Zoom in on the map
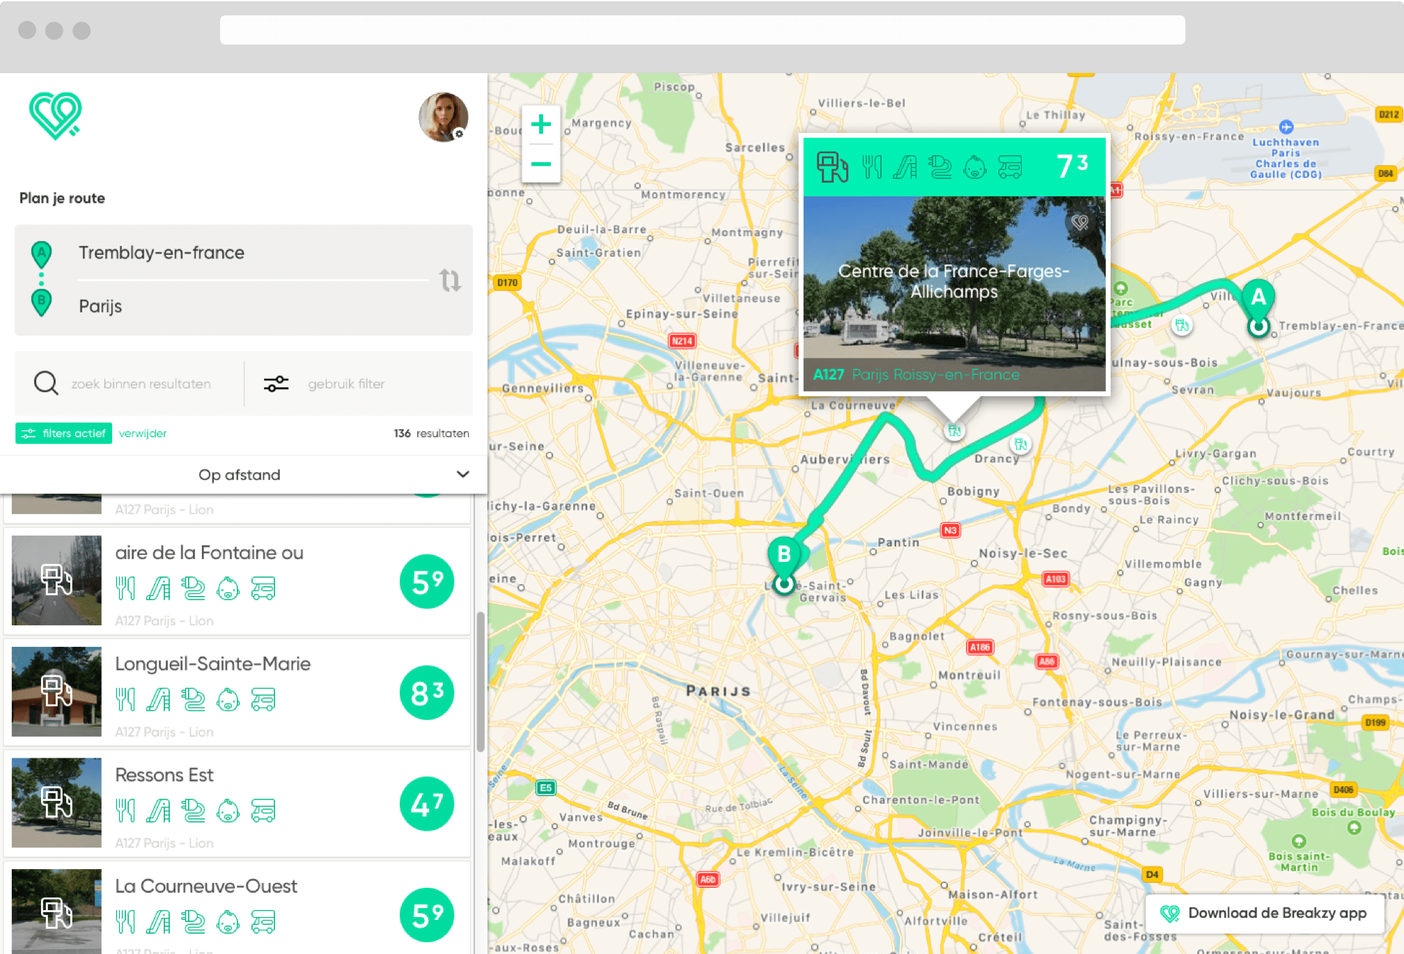 point(541,125)
